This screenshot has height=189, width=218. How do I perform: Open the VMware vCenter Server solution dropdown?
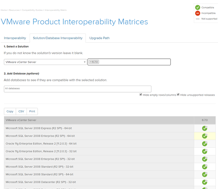point(45,62)
